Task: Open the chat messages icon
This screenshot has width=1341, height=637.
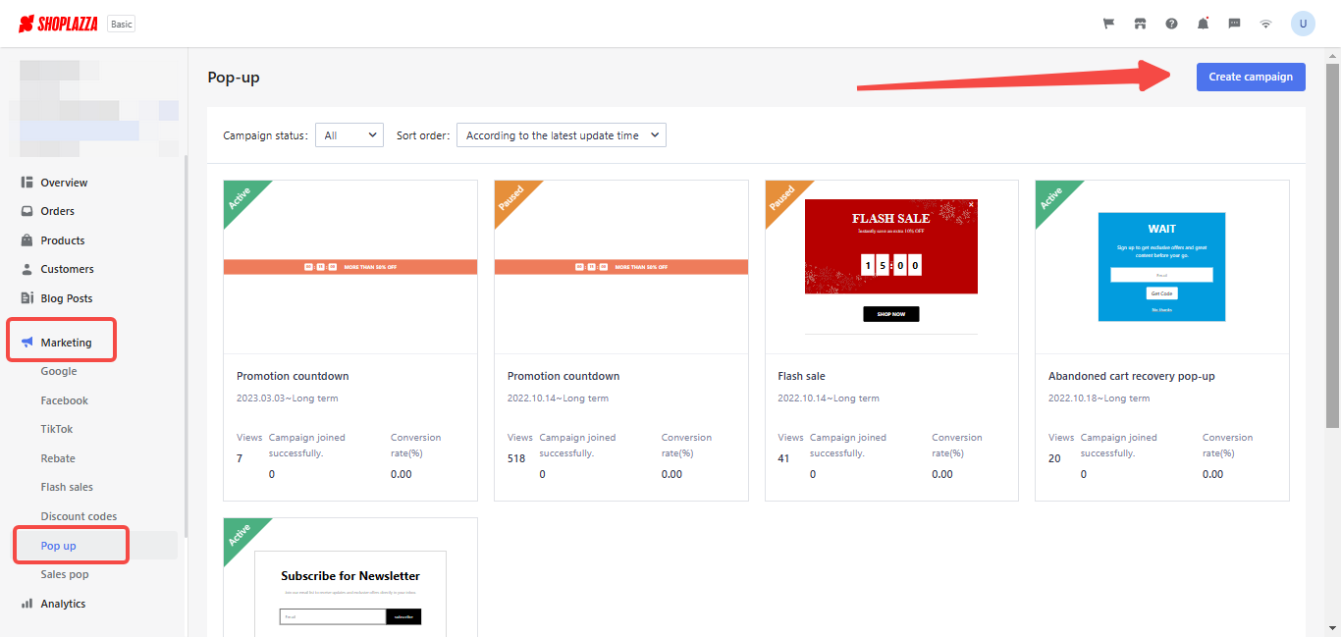Action: click(1234, 24)
